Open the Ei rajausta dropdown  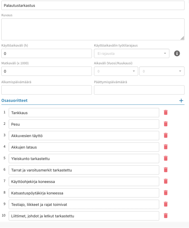(x=131, y=53)
